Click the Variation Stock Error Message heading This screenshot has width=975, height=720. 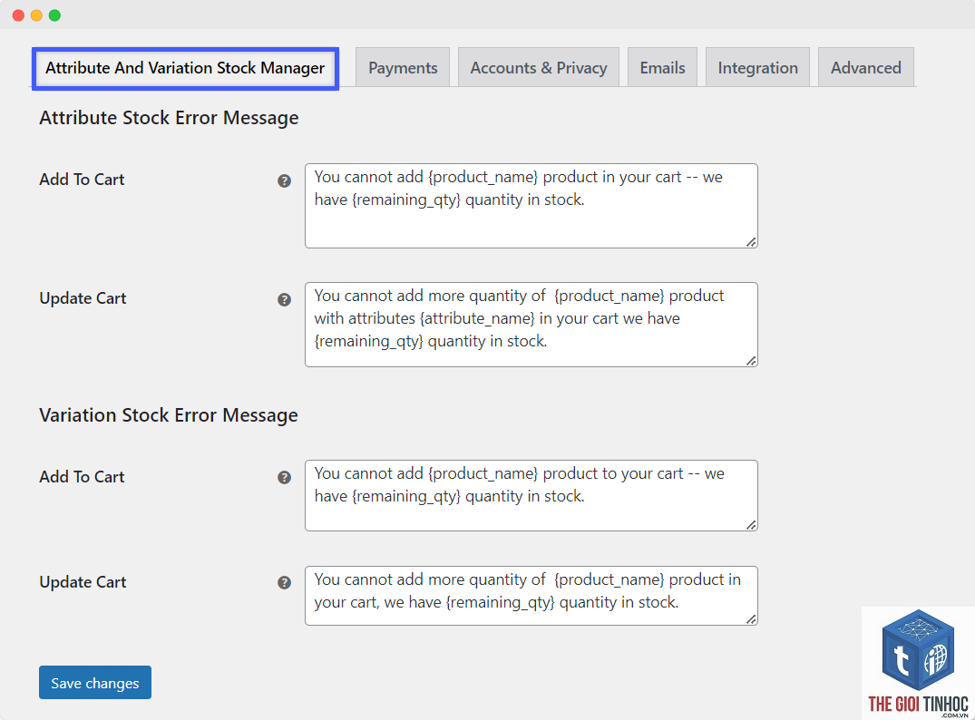[169, 415]
